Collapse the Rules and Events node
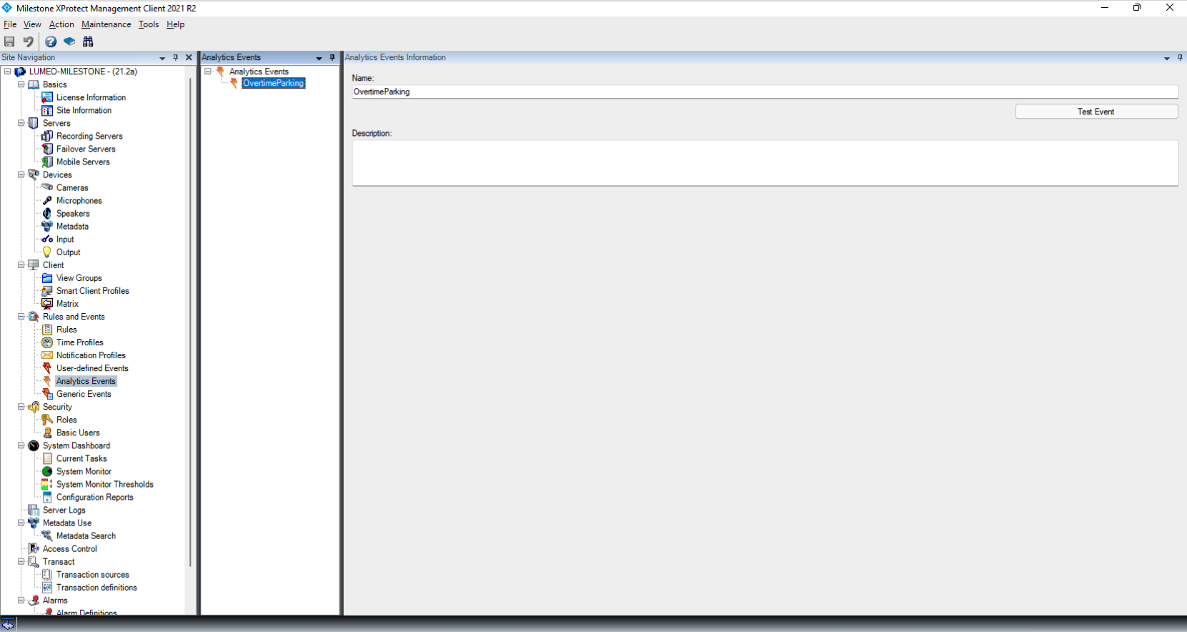Viewport: 1187px width, 632px height. (21, 316)
